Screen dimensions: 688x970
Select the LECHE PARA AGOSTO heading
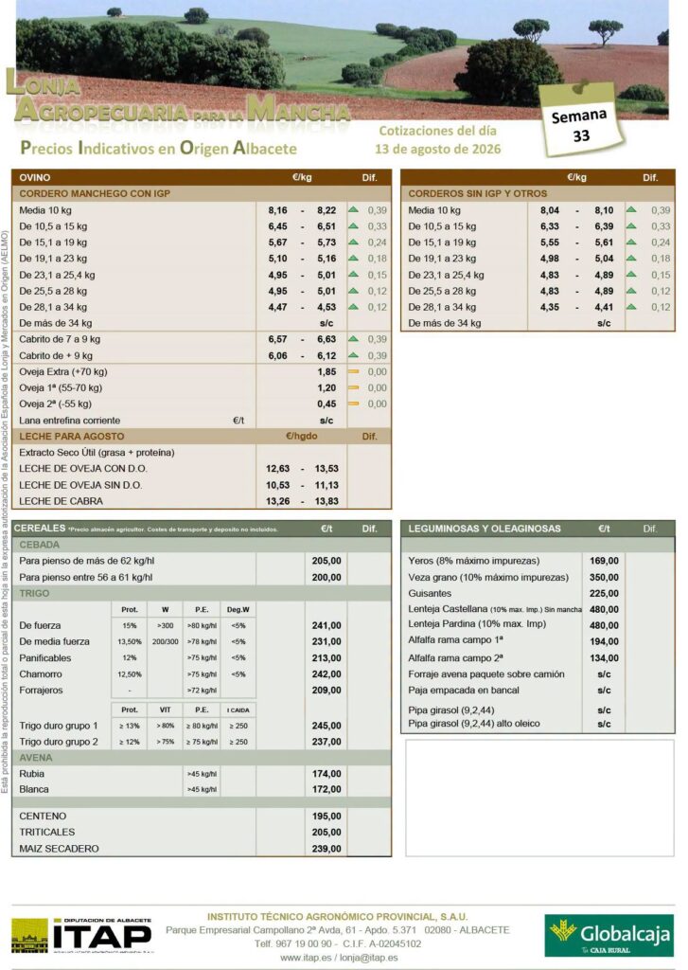click(72, 436)
